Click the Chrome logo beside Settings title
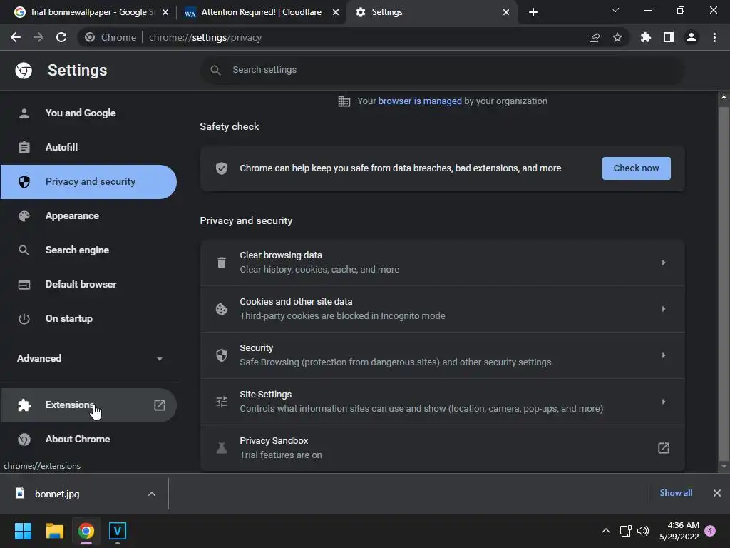 tap(24, 71)
